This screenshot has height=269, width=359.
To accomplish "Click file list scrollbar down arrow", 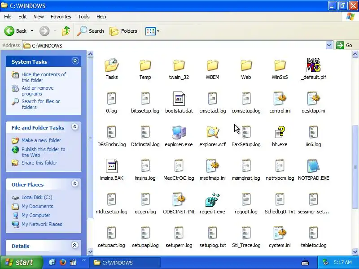I will [x=355, y=252].
